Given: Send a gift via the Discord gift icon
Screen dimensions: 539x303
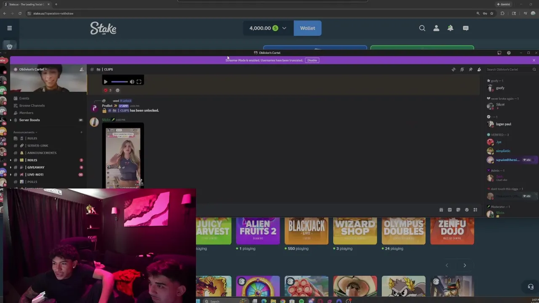Looking at the screenshot, I should click(441, 210).
